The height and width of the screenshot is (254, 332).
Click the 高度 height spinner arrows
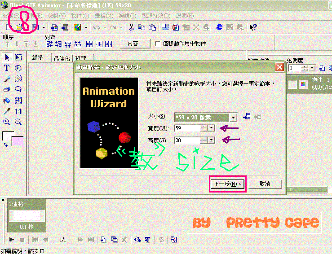coord(204,140)
